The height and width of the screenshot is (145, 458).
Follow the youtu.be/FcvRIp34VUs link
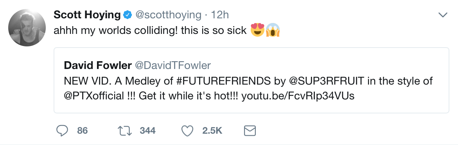pyautogui.click(x=298, y=96)
